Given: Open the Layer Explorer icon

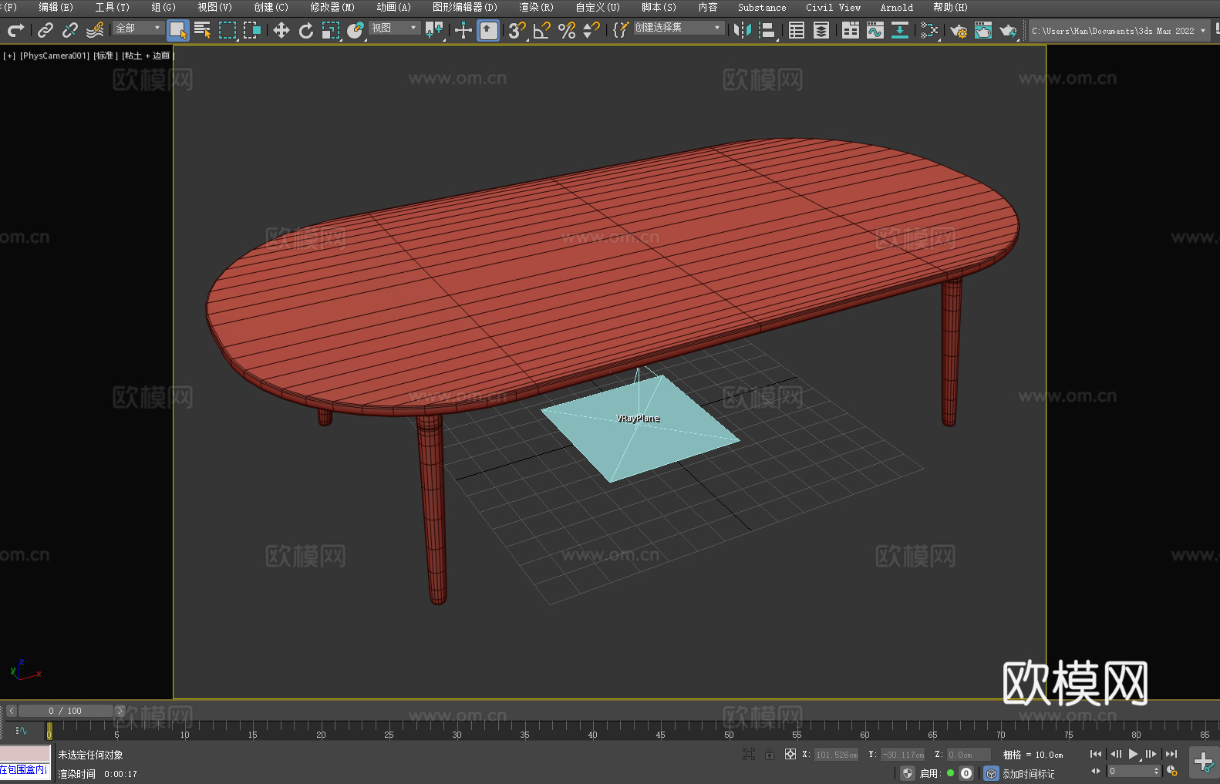Looking at the screenshot, I should pyautogui.click(x=821, y=30).
